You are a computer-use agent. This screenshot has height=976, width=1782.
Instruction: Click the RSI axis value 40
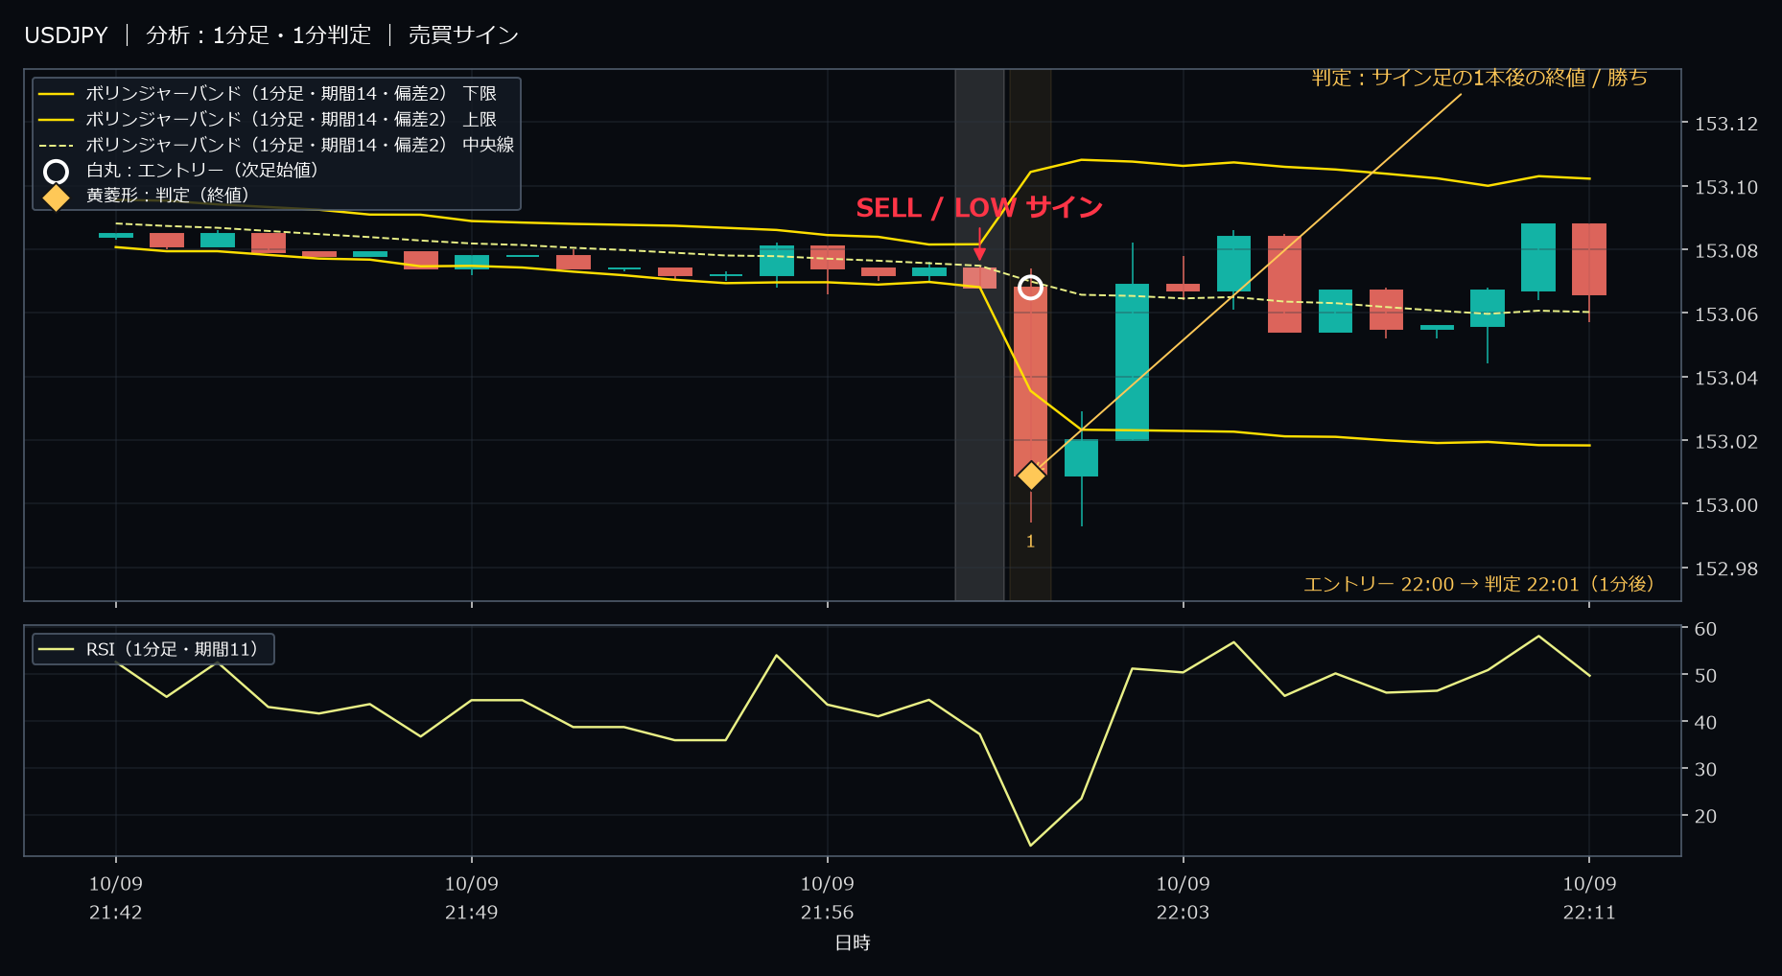pyautogui.click(x=1706, y=723)
